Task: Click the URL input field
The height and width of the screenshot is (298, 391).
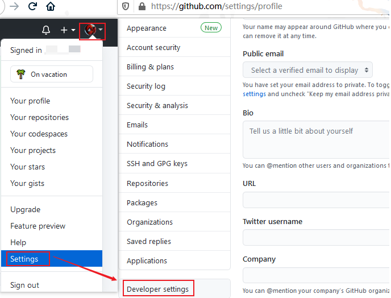Action: coord(316,200)
